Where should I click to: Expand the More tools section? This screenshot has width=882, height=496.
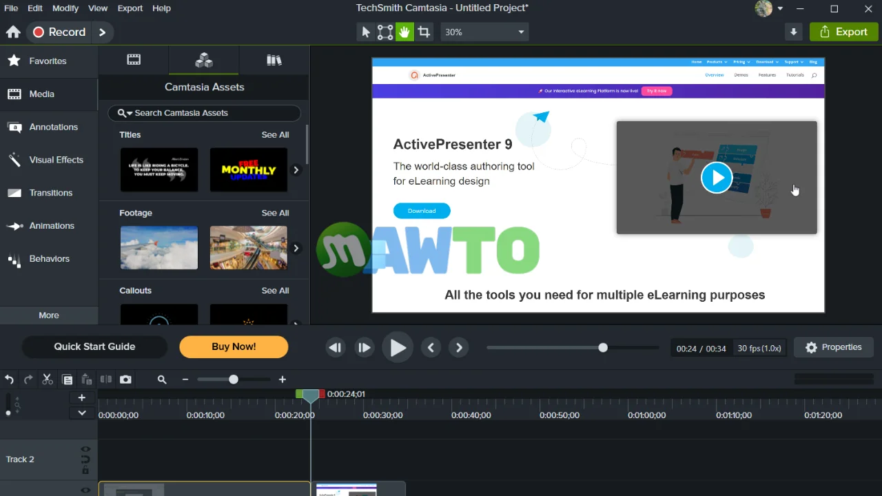coord(49,316)
